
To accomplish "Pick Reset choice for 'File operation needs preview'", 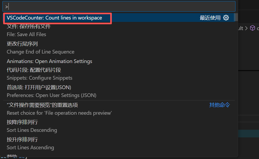I will coord(119,109).
